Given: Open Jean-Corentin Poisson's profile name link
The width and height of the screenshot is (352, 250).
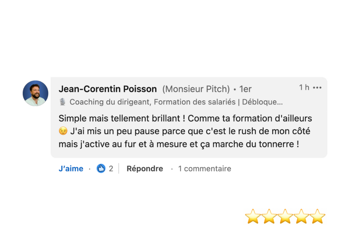Looking at the screenshot, I should (x=107, y=89).
